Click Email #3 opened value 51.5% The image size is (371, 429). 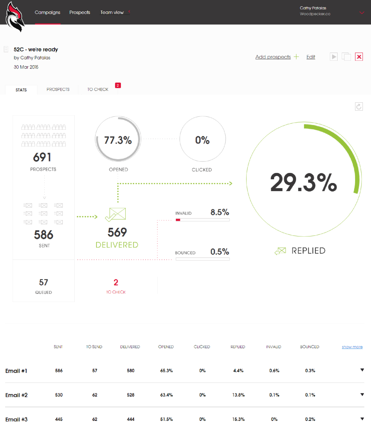pyautogui.click(x=166, y=419)
